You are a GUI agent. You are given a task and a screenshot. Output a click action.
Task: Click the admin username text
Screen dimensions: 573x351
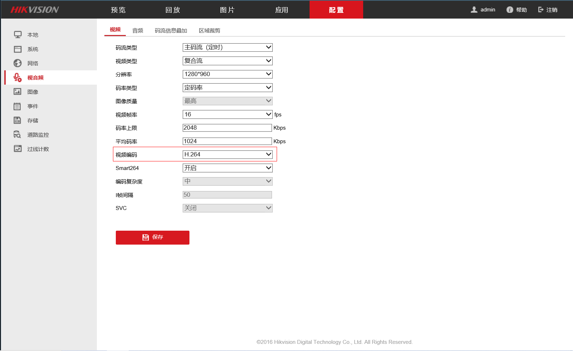(x=488, y=10)
